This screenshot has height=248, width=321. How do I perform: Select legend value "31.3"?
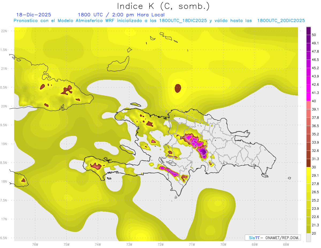315,159
